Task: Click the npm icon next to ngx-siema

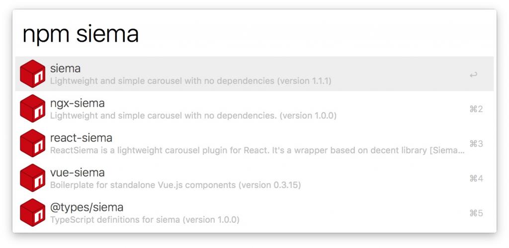Action: coord(33,108)
